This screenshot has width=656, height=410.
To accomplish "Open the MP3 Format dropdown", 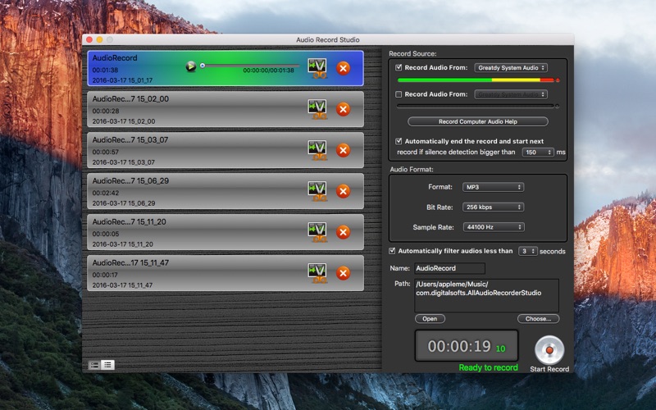I will pyautogui.click(x=493, y=187).
